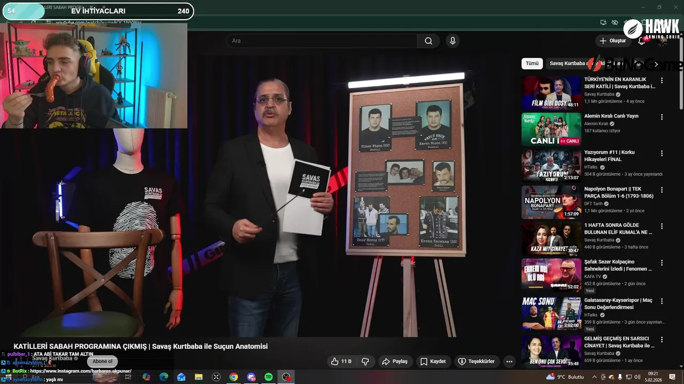Open the OBS recording icon in taskbar

pos(286,377)
